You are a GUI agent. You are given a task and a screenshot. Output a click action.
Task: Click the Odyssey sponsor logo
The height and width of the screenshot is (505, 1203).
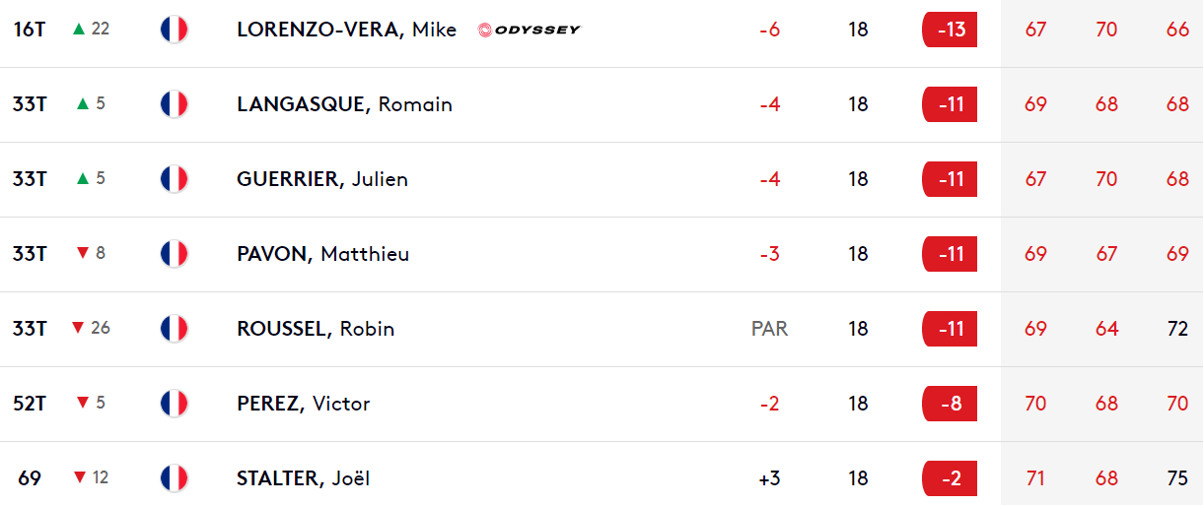click(530, 30)
